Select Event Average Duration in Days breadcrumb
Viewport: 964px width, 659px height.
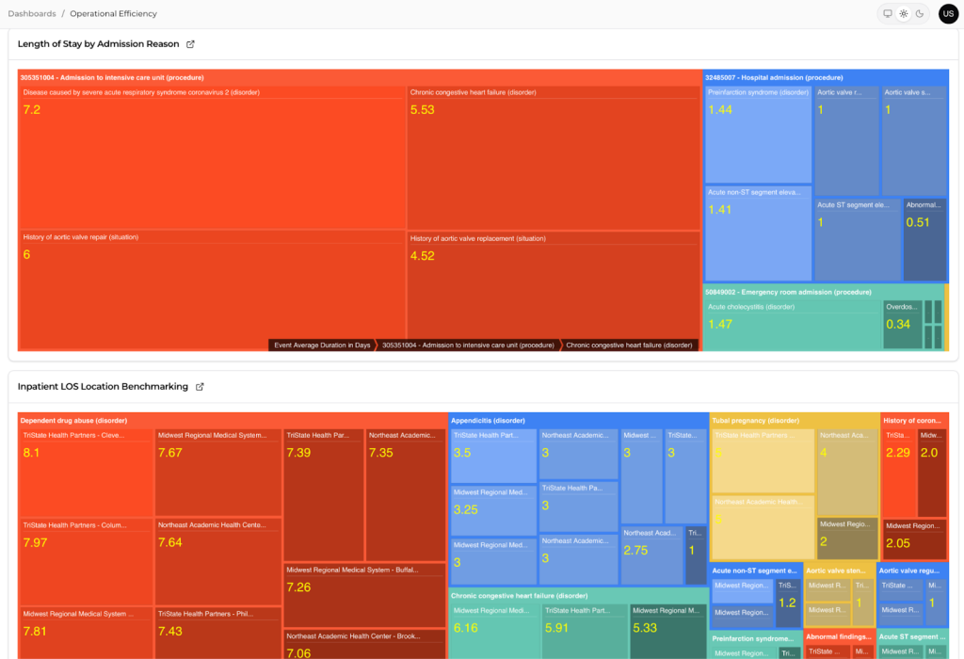[322, 346]
